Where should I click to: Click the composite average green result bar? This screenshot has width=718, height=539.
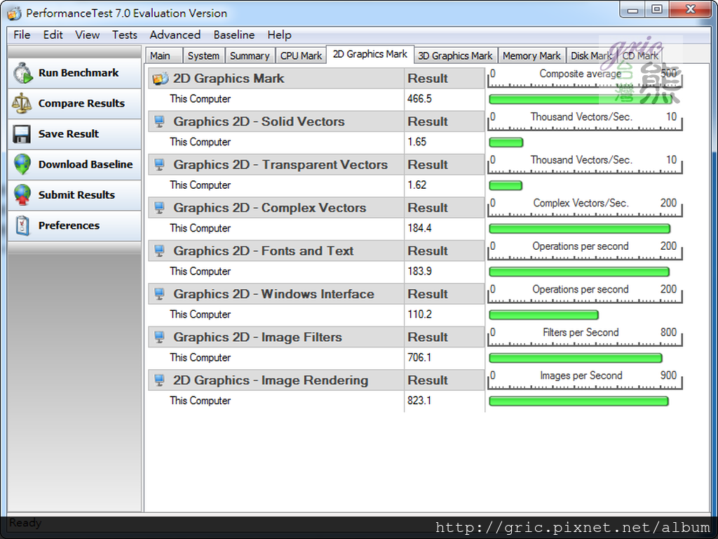(x=580, y=99)
